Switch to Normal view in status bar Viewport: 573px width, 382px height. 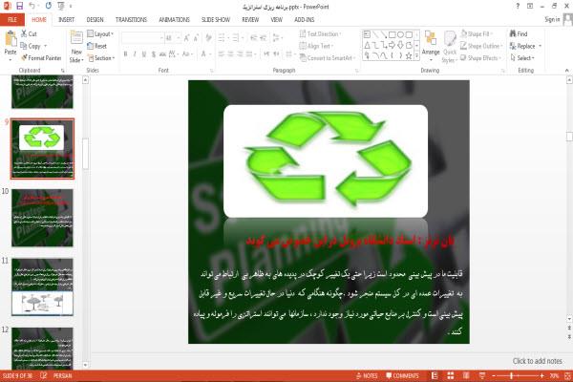(x=435, y=375)
